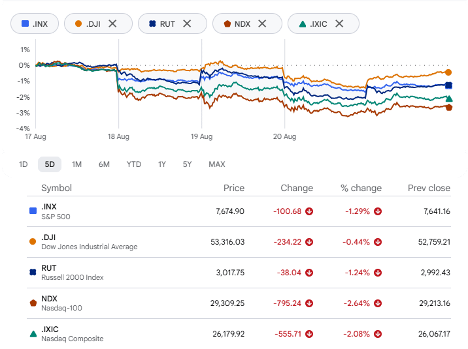This screenshot has width=468, height=349.
Task: Select the .INX comparison chip
Action: pyautogui.click(x=35, y=23)
